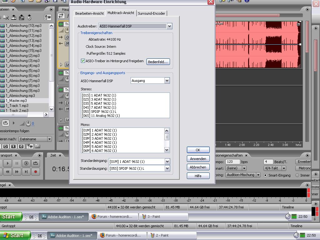
Task: Open the key (keine) dropdown
Action: (x=244, y=168)
